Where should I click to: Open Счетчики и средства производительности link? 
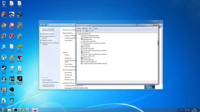point(48,86)
